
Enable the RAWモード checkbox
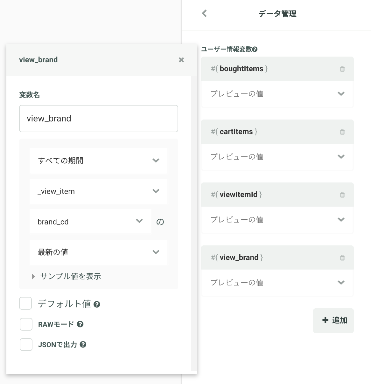click(26, 324)
